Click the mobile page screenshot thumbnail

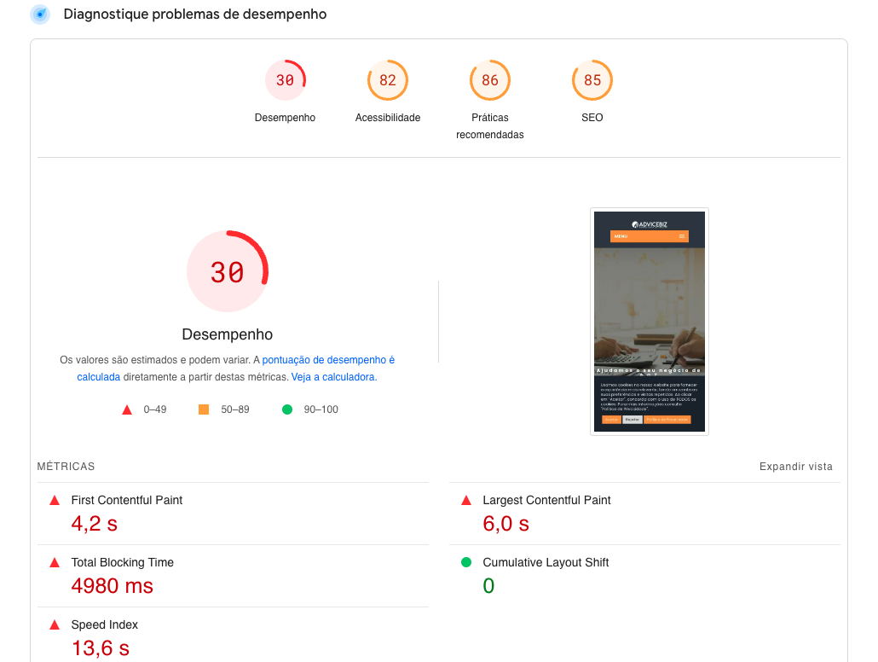pos(650,322)
